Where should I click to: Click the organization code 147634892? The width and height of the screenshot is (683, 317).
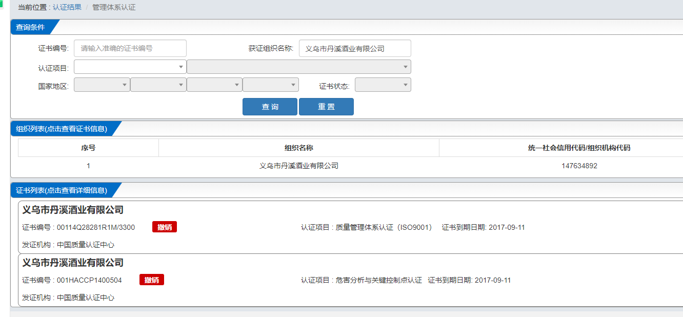click(x=579, y=166)
